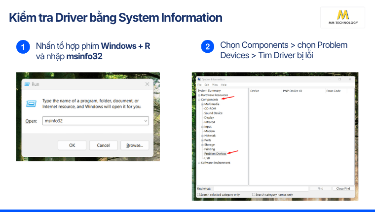Screen dimensions: 375x212
Task: Click the Run icon in the dialog title bar
Action: point(27,84)
